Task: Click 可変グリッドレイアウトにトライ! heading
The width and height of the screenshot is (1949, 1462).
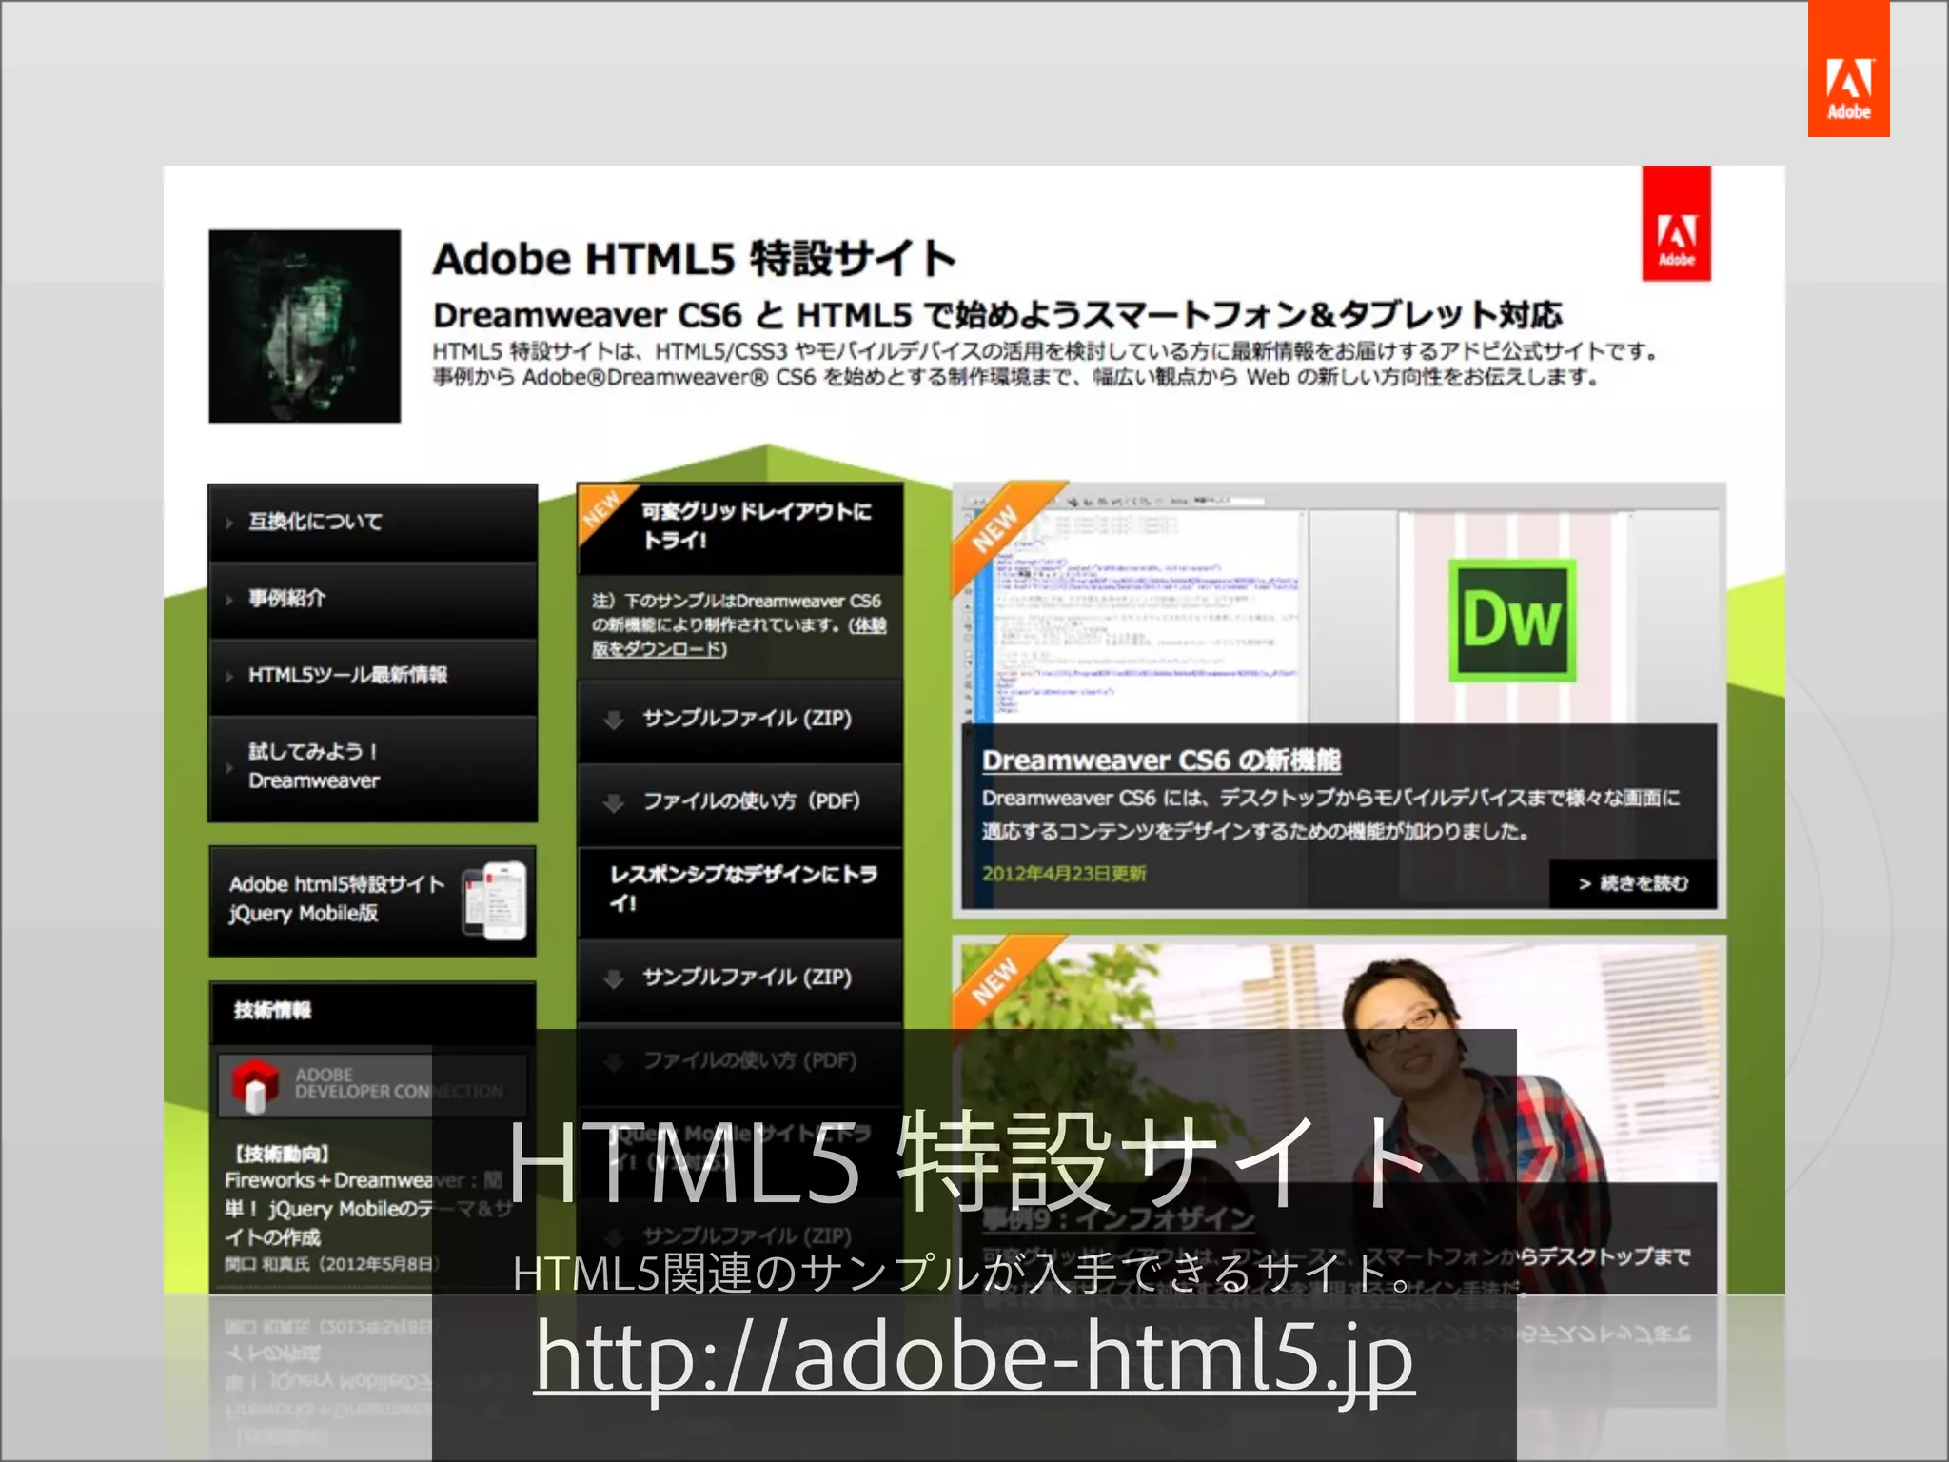Action: point(756,525)
